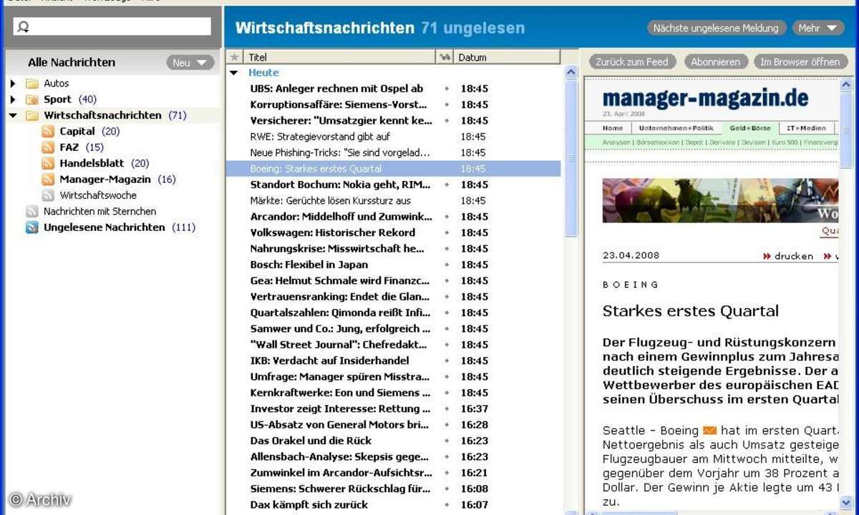Collapse the Heute group
The width and height of the screenshot is (859, 515).
coord(233,73)
